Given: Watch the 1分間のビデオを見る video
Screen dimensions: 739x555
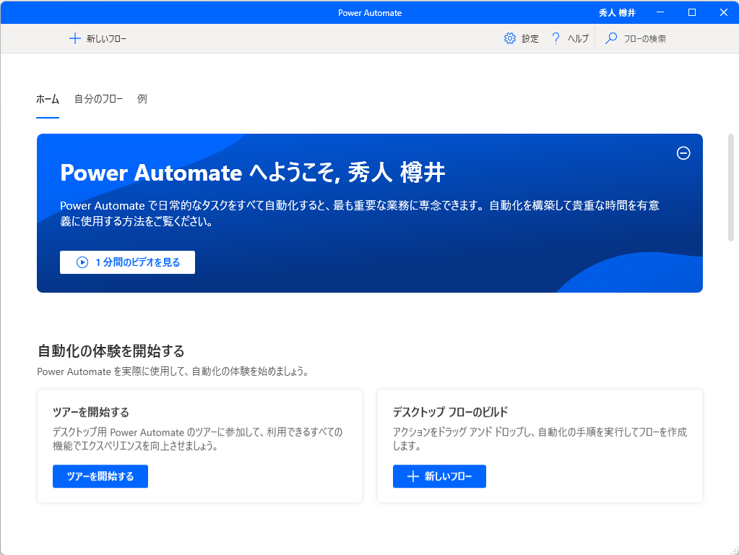Looking at the screenshot, I should (x=127, y=262).
